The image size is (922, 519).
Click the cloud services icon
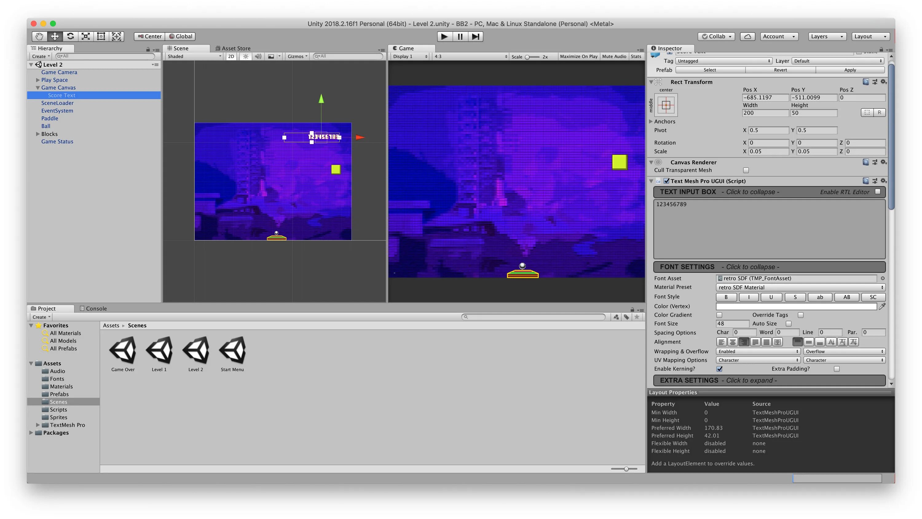click(x=747, y=36)
